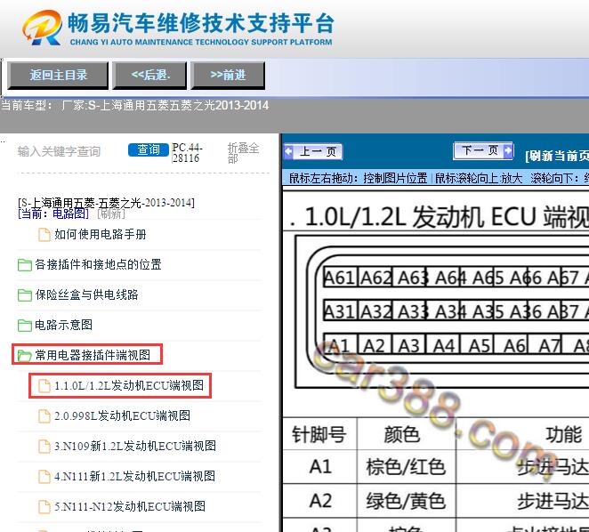
Task: Open the 如何使用电路手册 document
Action: click(x=101, y=235)
